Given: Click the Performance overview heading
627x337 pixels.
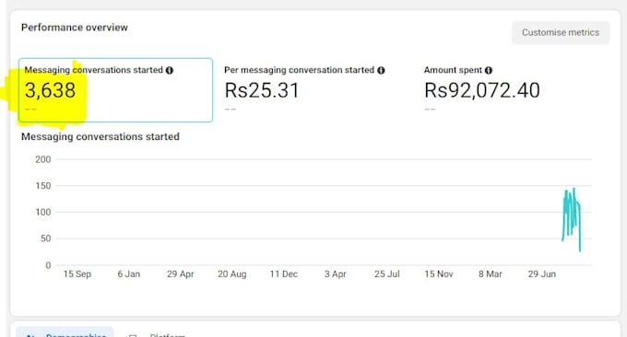Looking at the screenshot, I should (x=75, y=28).
